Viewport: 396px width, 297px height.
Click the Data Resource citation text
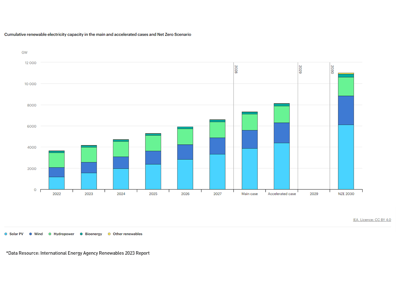click(x=77, y=253)
